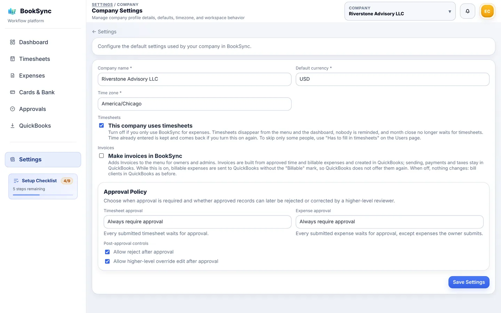Open Expenses page
This screenshot has height=313, width=501.
(x=43, y=75)
